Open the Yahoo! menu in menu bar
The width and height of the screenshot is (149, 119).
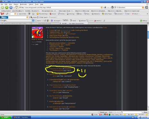[31, 4]
